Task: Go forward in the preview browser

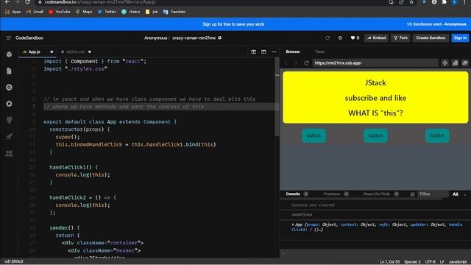Action: pos(296,63)
